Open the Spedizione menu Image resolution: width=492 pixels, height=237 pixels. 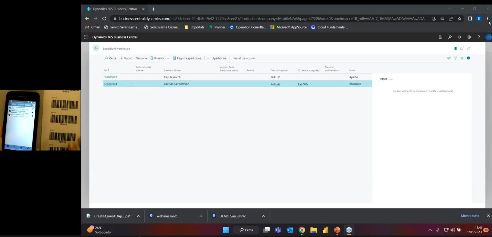click(219, 58)
